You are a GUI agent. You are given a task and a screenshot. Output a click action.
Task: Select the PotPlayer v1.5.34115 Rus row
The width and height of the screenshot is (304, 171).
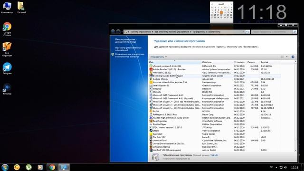(215, 114)
